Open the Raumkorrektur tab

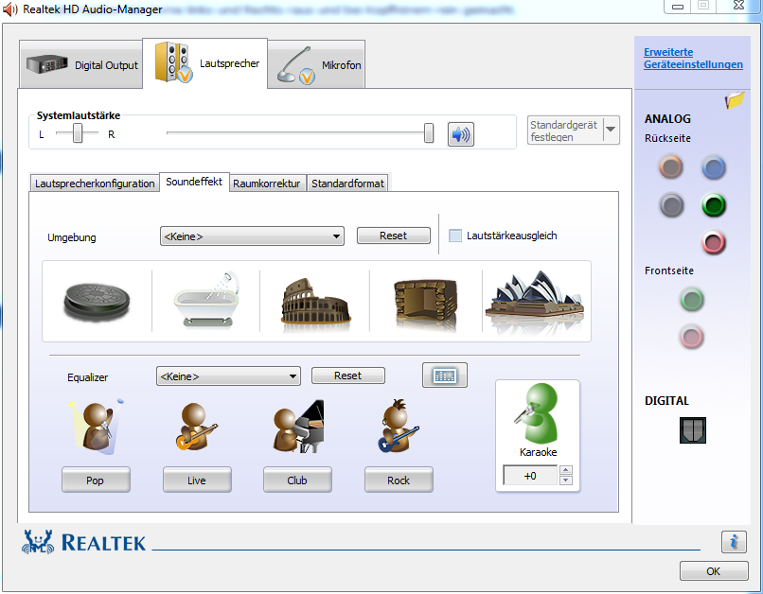tap(267, 183)
